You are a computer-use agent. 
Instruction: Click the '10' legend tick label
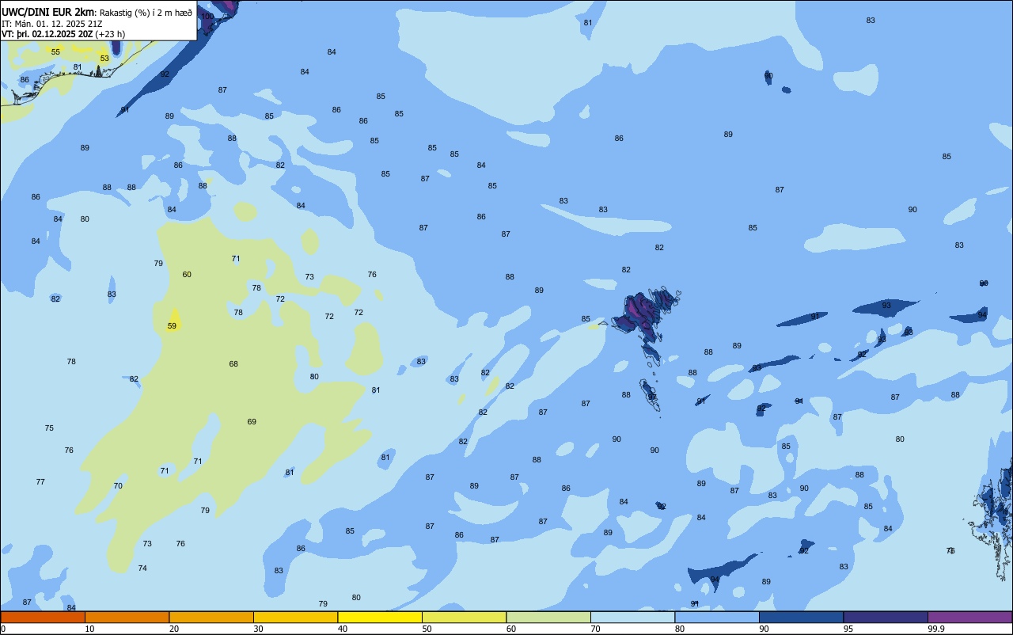coord(90,629)
